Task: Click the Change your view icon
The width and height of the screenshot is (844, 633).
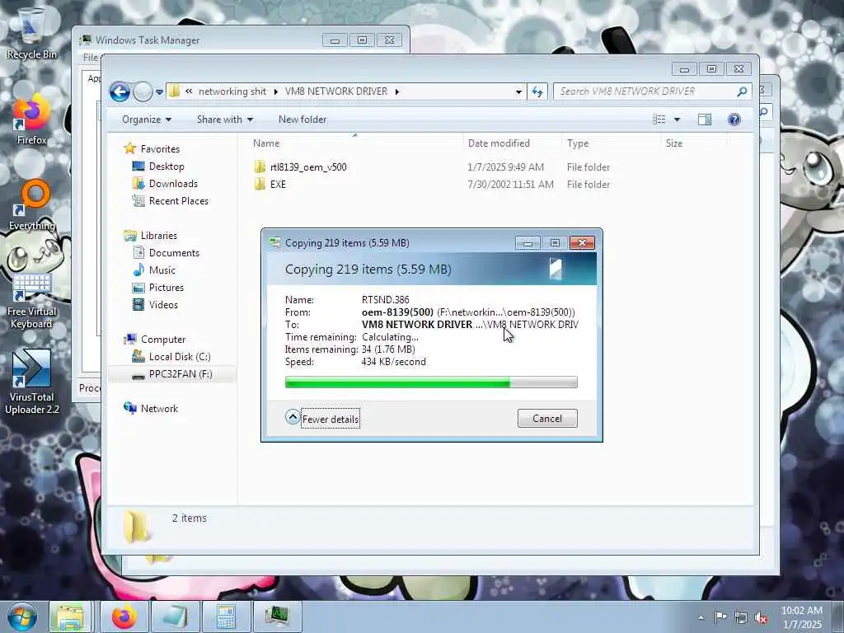Action: tap(659, 120)
